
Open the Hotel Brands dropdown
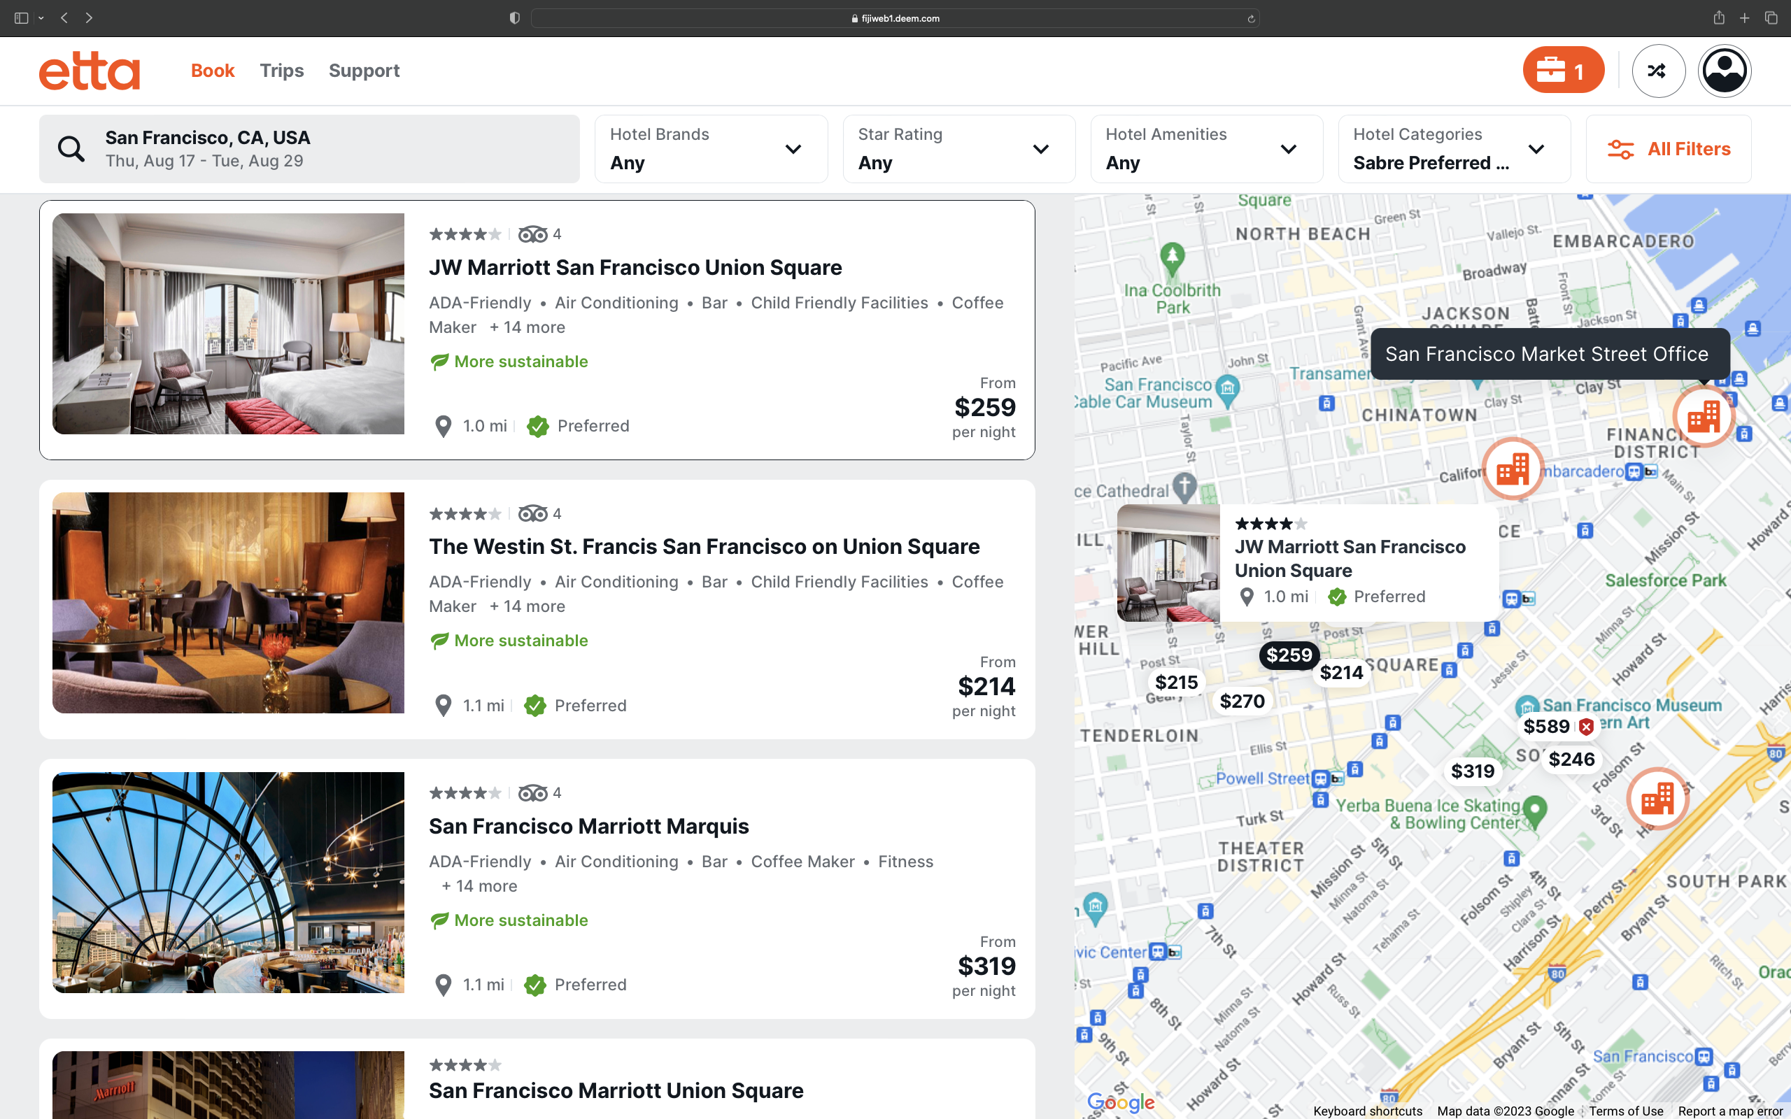711,149
